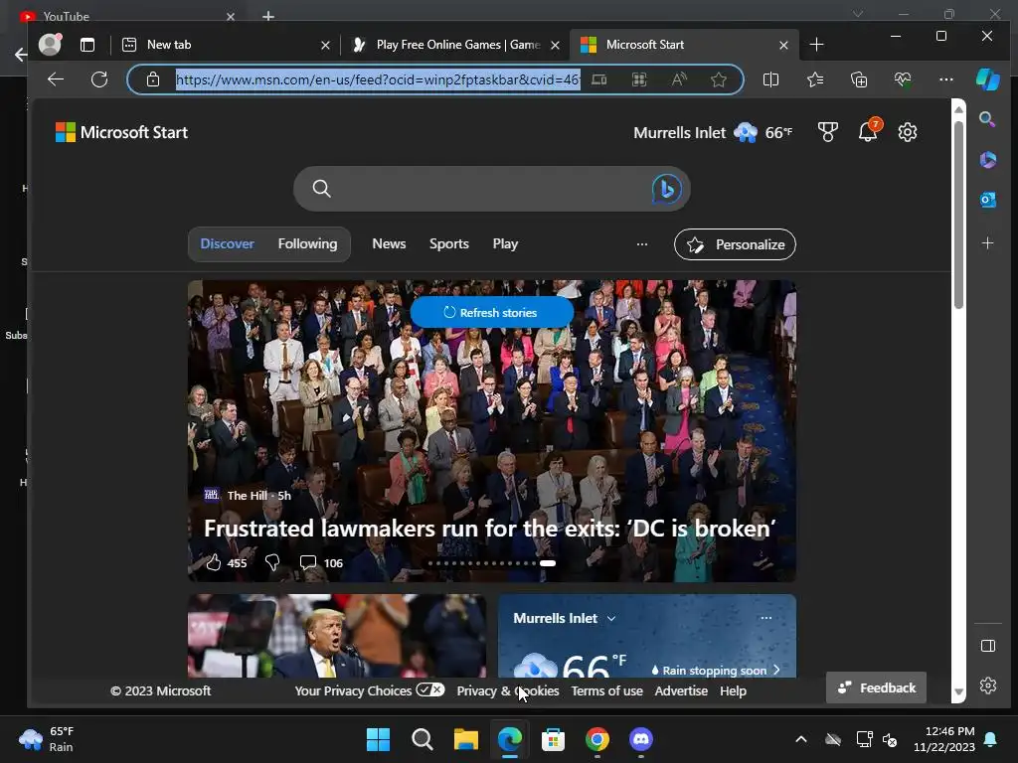Click the msn.com address bar URL
1018x763 pixels.
click(x=378, y=79)
